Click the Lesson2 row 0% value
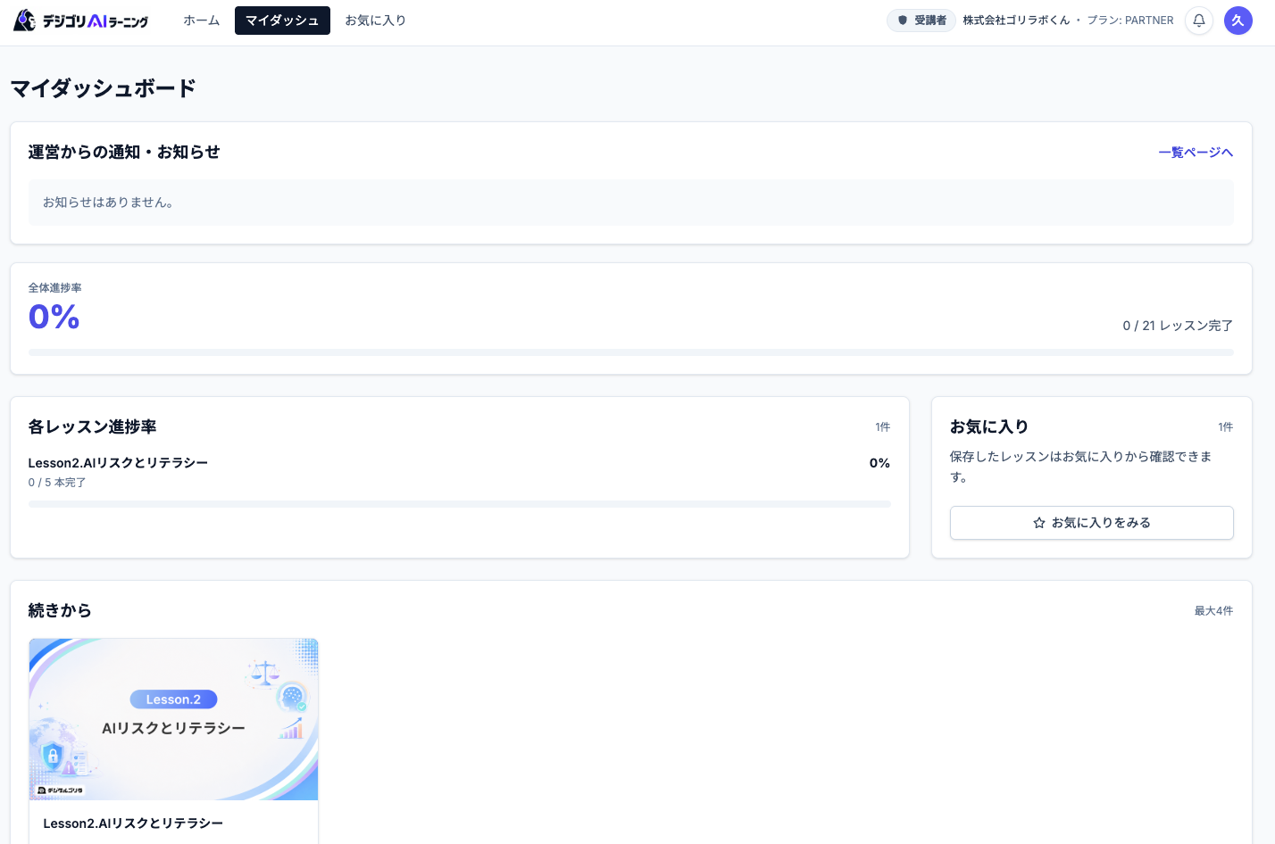This screenshot has height=844, width=1275. [x=879, y=463]
